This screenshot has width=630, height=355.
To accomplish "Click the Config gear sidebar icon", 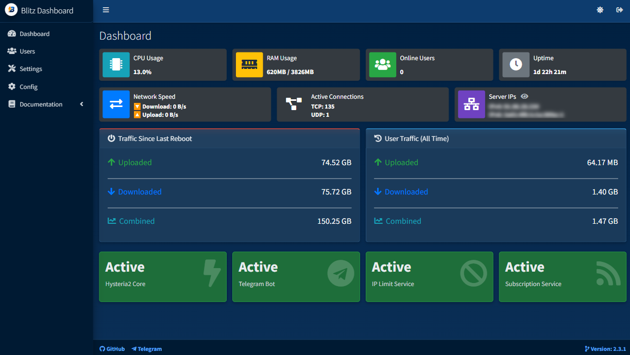I will 12,87.
